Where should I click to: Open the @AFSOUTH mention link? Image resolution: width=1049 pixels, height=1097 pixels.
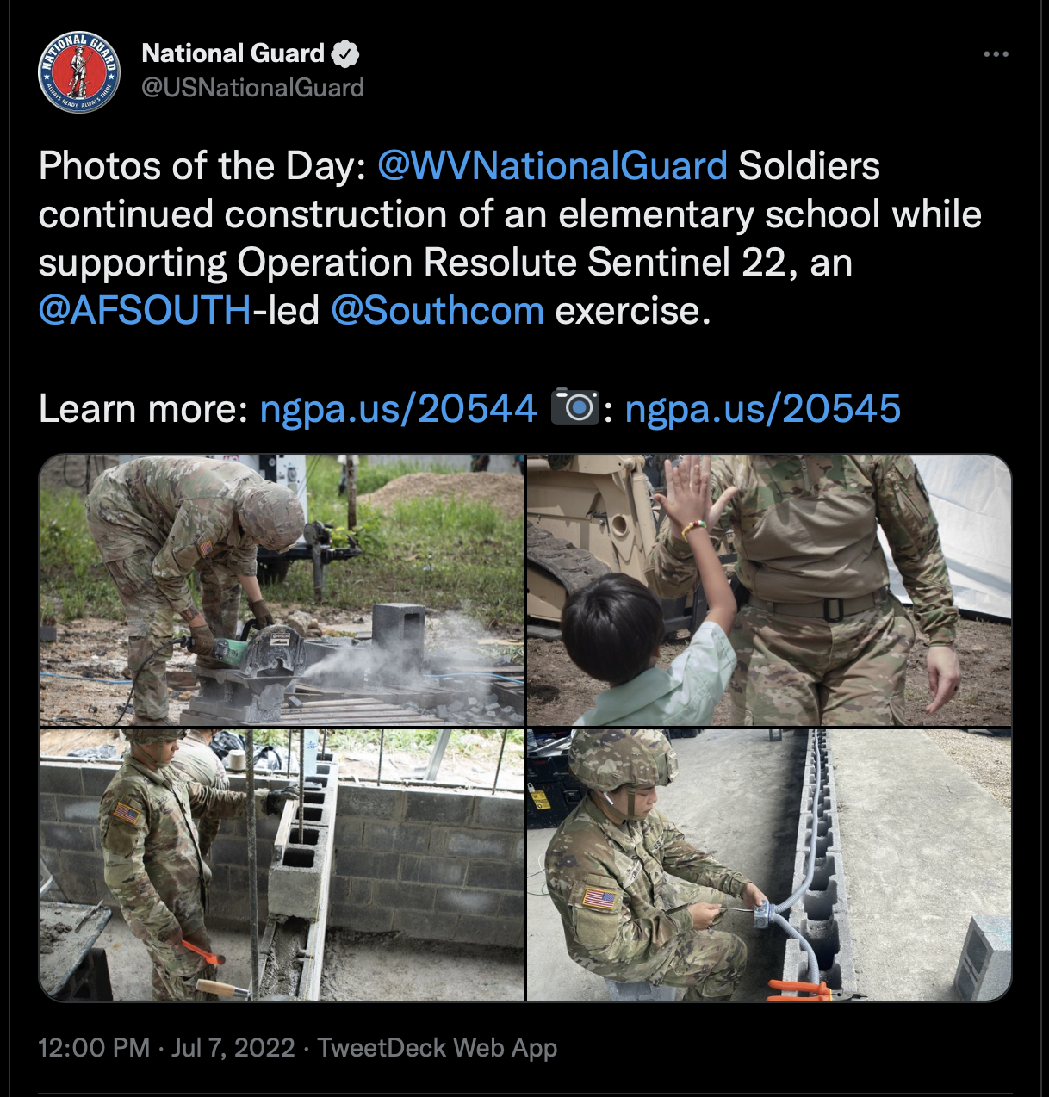coord(145,310)
